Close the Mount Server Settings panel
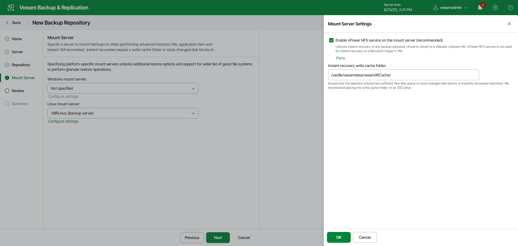 pos(509,24)
